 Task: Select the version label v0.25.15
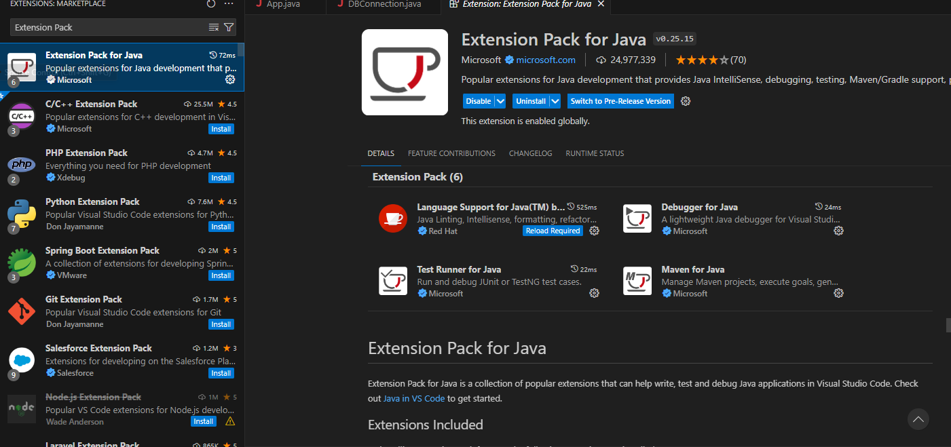tap(675, 39)
